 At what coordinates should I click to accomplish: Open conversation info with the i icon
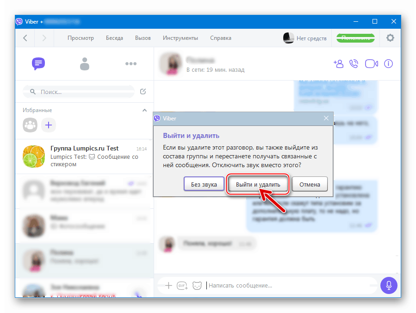pos(388,64)
